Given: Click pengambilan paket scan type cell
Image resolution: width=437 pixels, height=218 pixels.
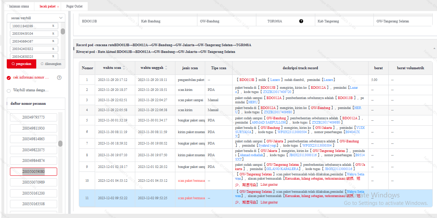Looking at the screenshot, I should coord(190,80).
